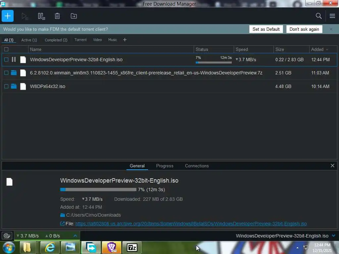Check the WindowsDeveloperPreview-32bit-English.iso row checkbox
The image size is (339, 254).
[6, 60]
